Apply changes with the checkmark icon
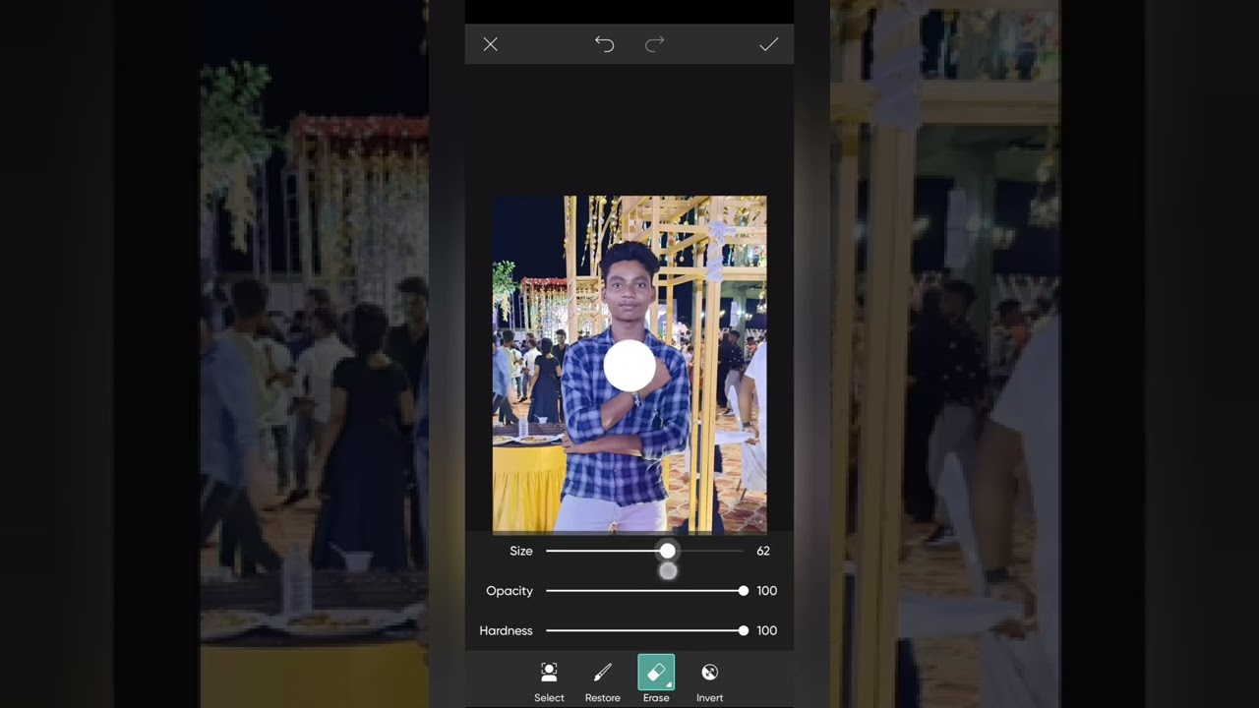 click(768, 44)
